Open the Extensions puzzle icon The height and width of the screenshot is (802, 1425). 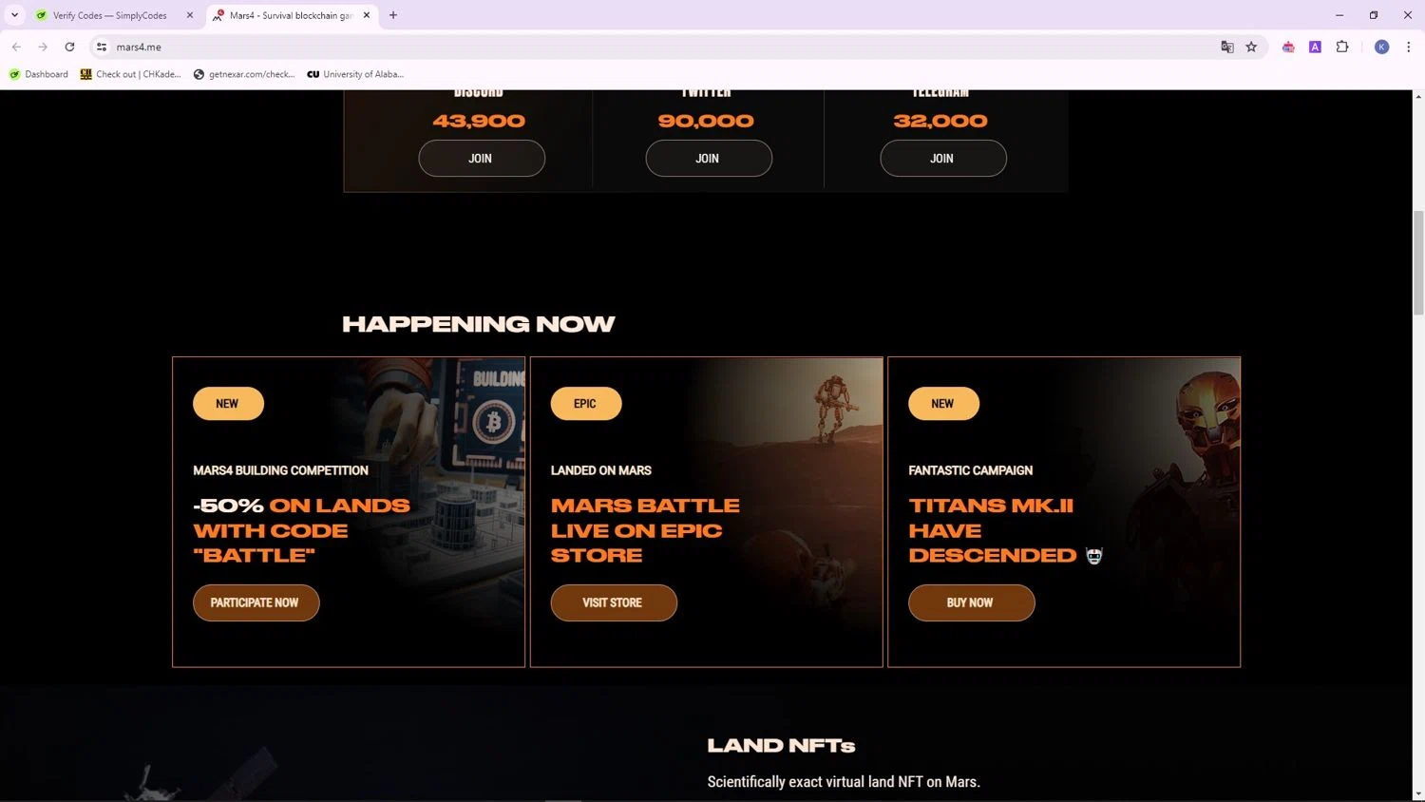pos(1342,47)
